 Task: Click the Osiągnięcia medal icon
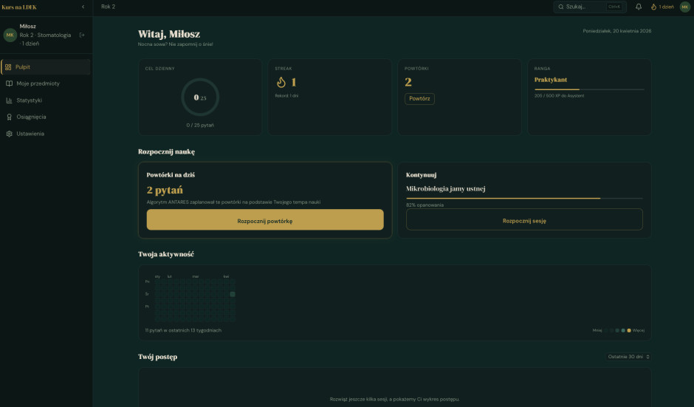(9, 117)
